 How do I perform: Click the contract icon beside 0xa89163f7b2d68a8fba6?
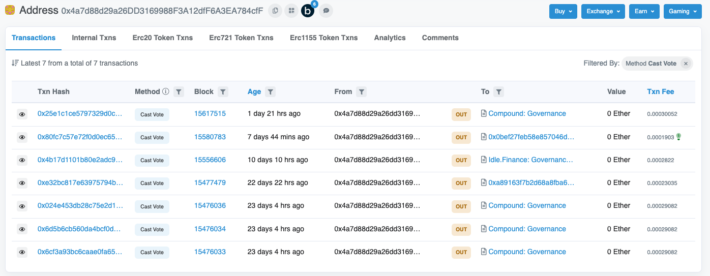click(x=484, y=182)
